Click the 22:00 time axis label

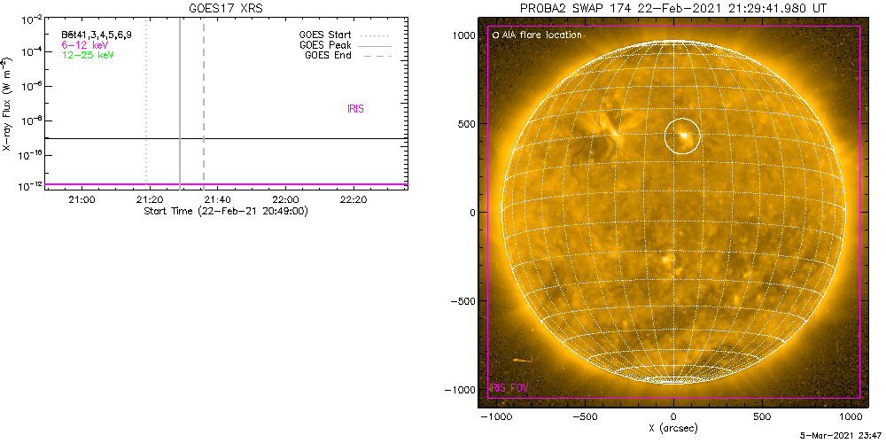(x=285, y=199)
